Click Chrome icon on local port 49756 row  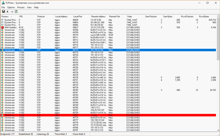pyautogui.click(x=3, y=107)
